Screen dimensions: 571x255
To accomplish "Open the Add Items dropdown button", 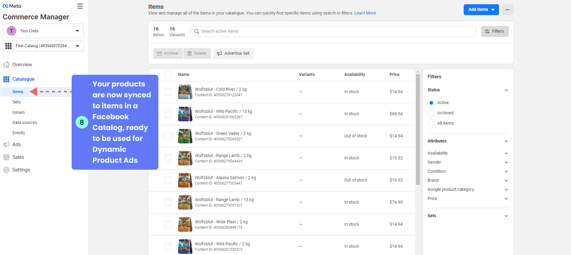I will click(x=481, y=10).
